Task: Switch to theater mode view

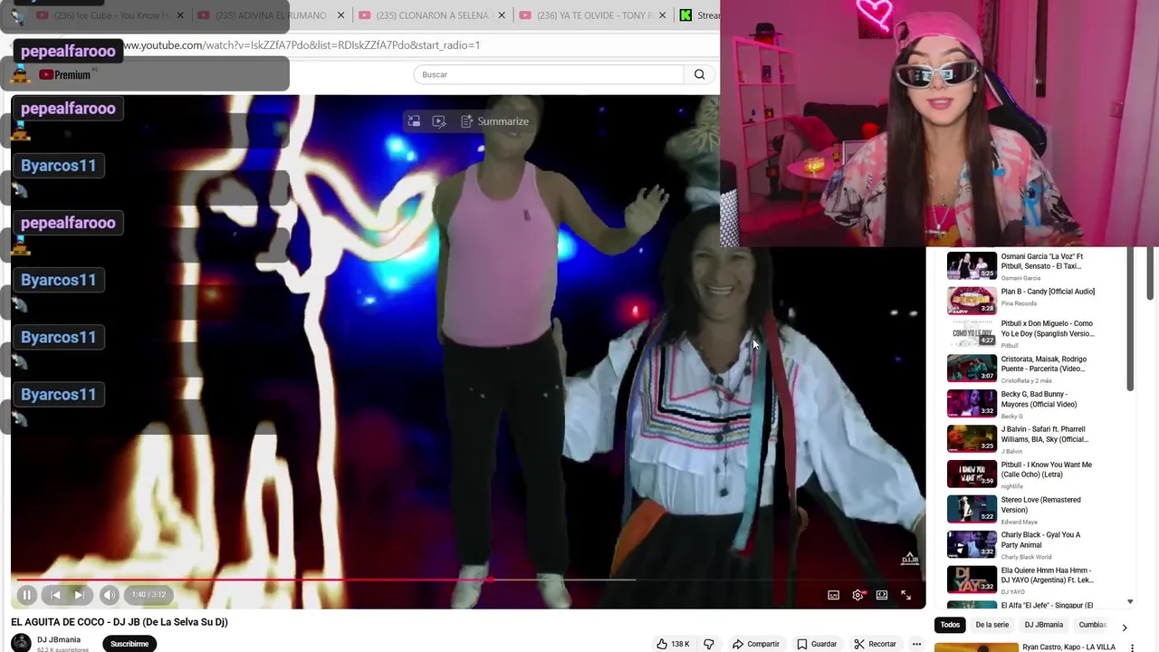Action: (882, 595)
